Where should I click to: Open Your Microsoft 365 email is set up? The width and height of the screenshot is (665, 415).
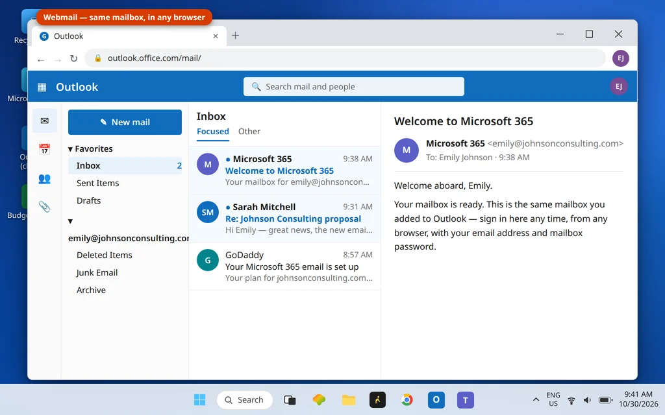coord(284,267)
